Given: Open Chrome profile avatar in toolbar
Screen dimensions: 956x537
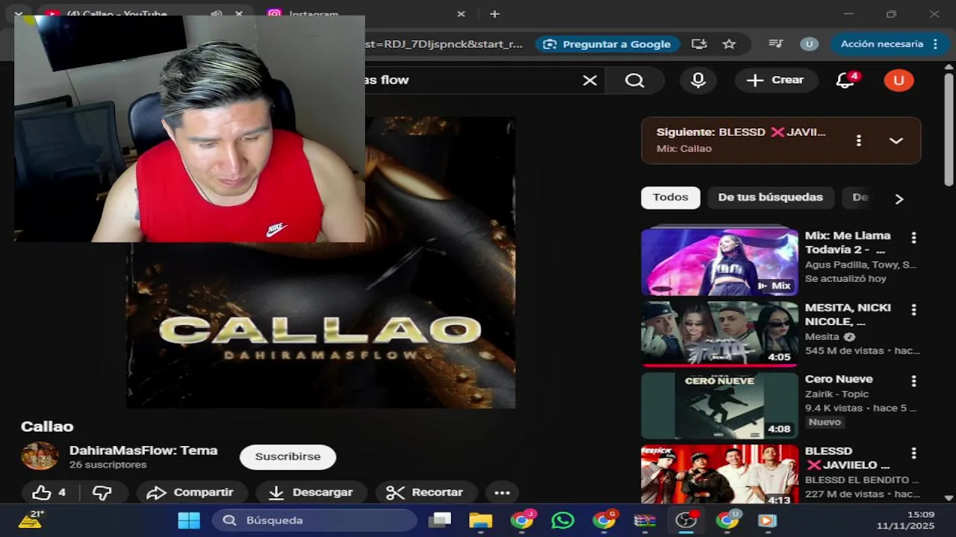Looking at the screenshot, I should click(809, 44).
